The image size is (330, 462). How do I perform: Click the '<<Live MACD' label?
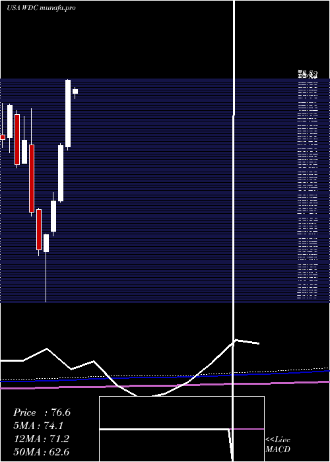278,444
